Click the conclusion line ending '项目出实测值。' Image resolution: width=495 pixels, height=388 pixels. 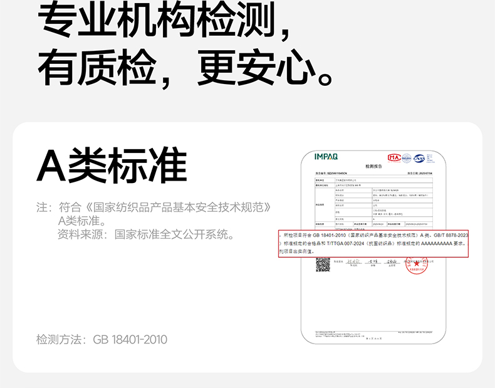[x=296, y=251]
